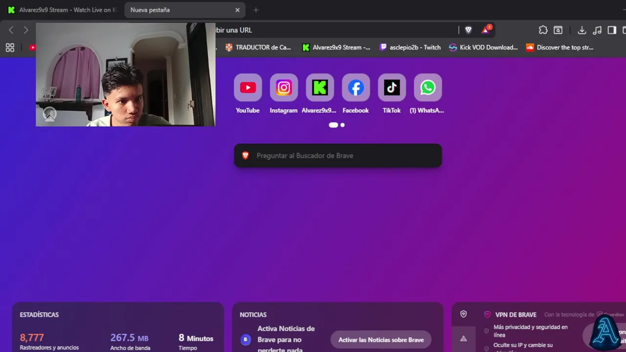The image size is (626, 352).
Task: Open Discover the top str... bookmark
Action: click(x=560, y=47)
